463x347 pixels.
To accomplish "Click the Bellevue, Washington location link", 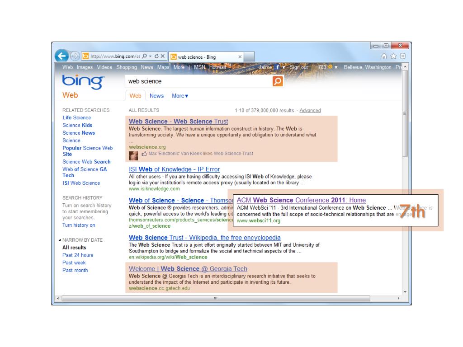I will (368, 67).
